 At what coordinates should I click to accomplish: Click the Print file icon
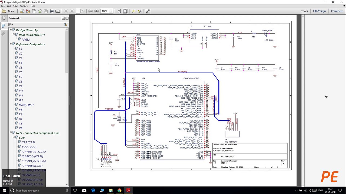click(52, 11)
